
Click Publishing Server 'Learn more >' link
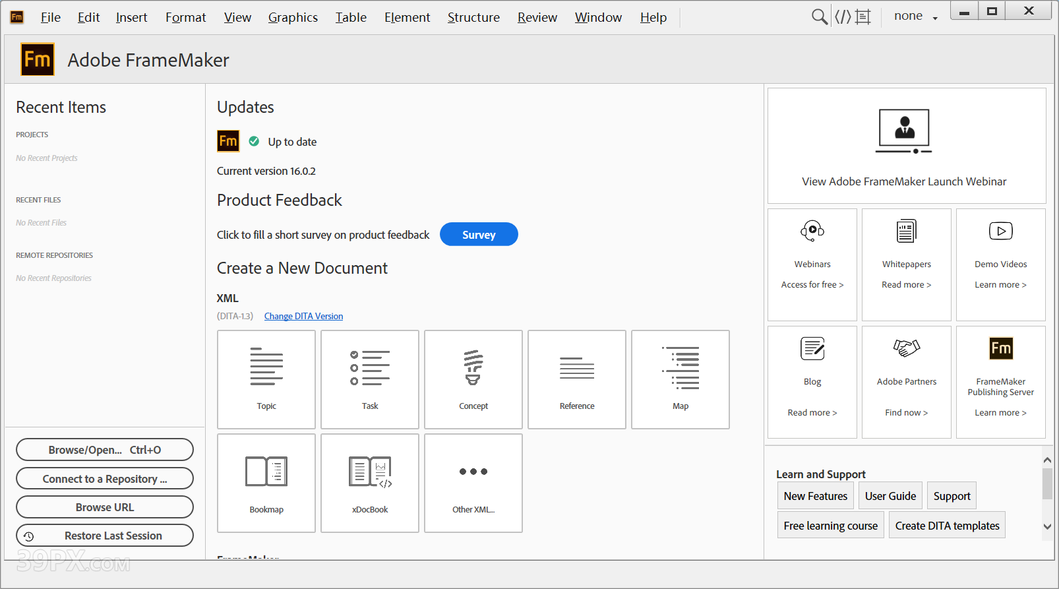pyautogui.click(x=1001, y=413)
